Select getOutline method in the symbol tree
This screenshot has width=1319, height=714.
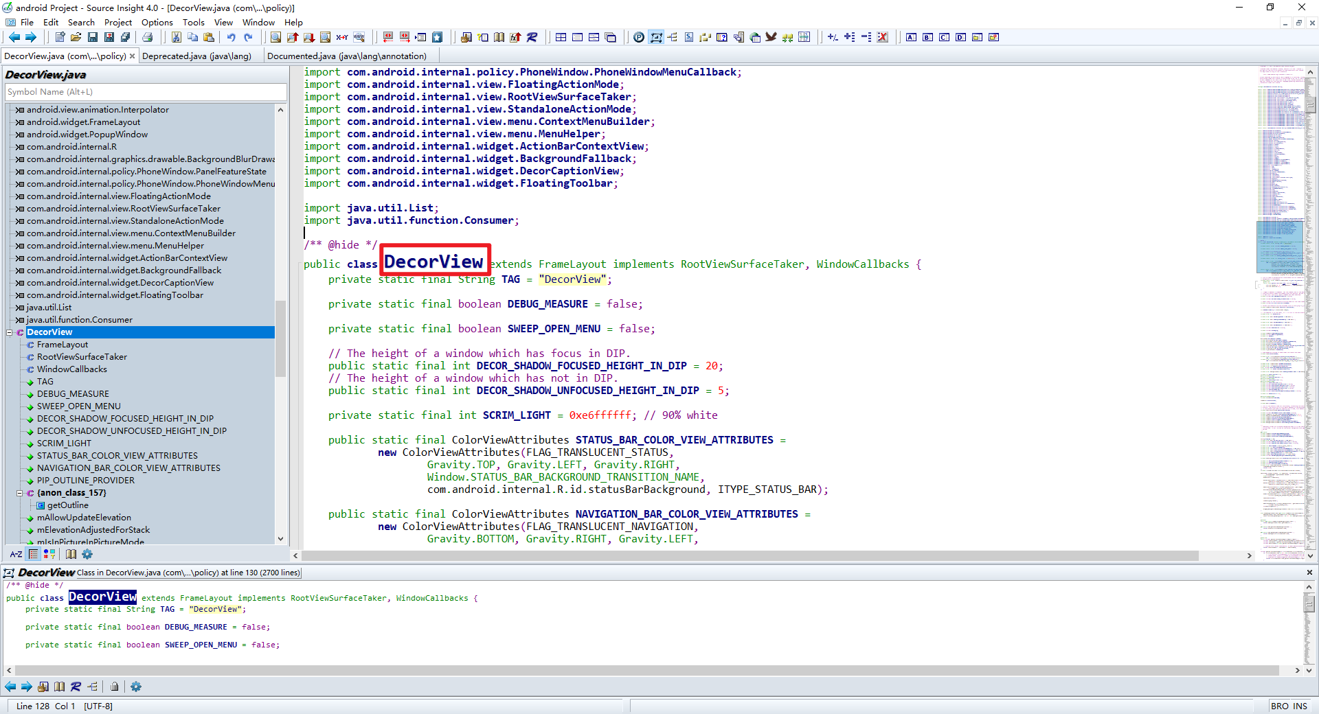67,505
